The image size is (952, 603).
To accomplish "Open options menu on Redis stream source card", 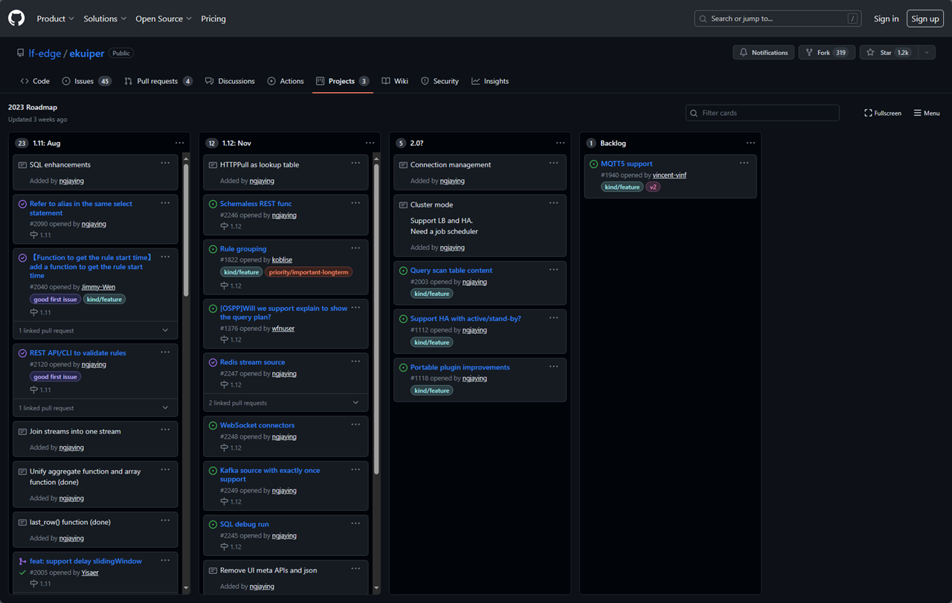I will click(x=356, y=361).
